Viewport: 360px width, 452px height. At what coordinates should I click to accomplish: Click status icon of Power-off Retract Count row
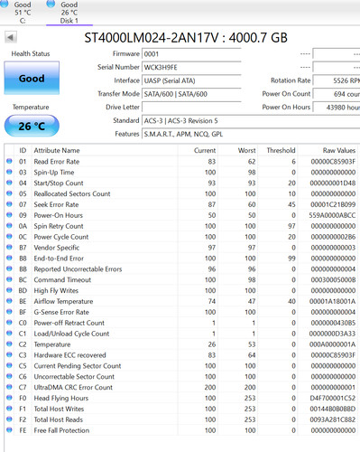click(x=9, y=323)
